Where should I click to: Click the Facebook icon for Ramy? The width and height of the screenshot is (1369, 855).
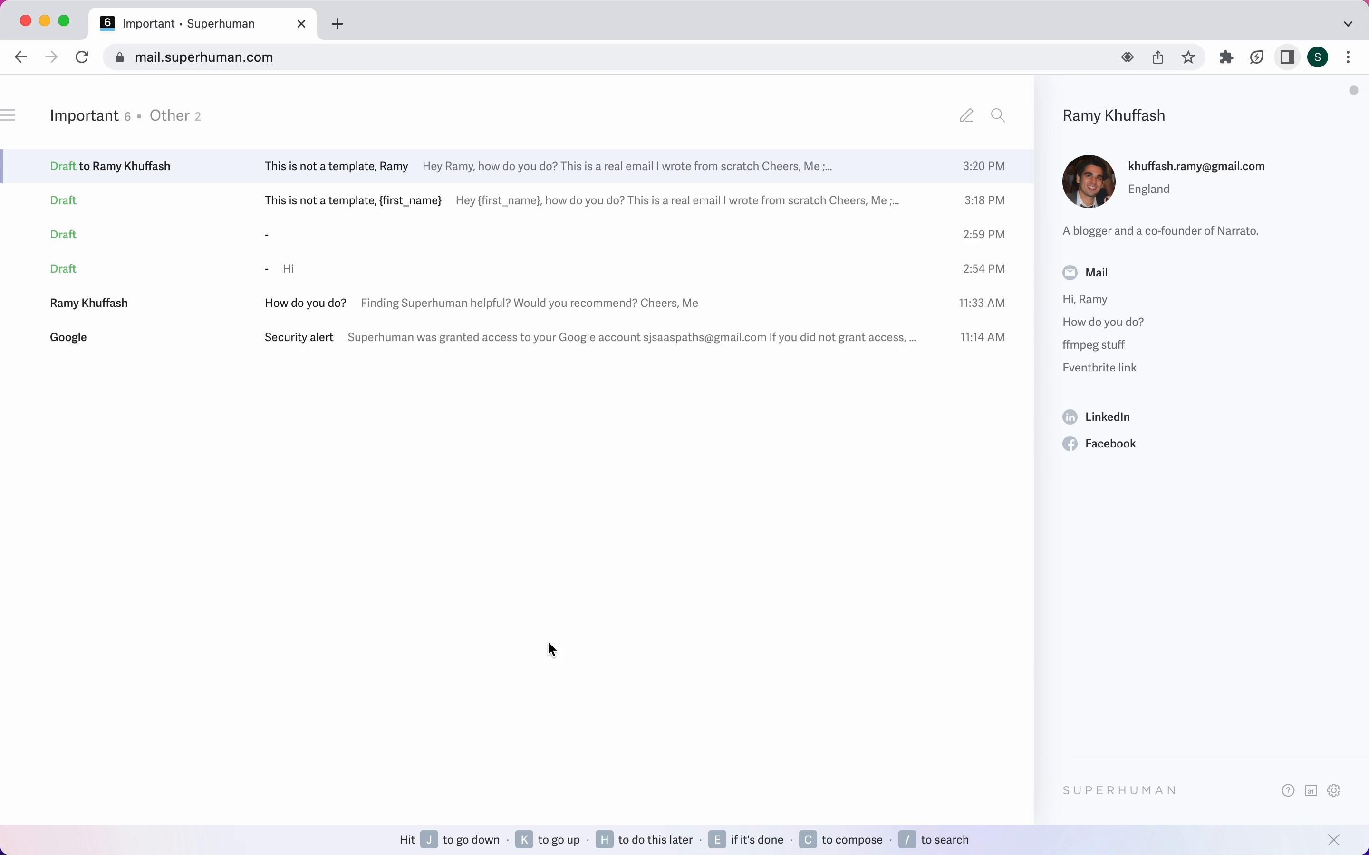click(x=1070, y=444)
